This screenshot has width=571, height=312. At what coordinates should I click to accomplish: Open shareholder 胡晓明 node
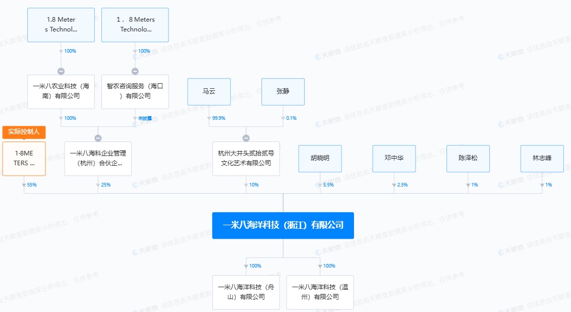point(320,159)
